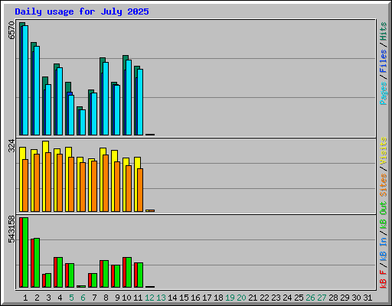Click the "Sites" legend label
Screen dimensions: 392x306
384,185
